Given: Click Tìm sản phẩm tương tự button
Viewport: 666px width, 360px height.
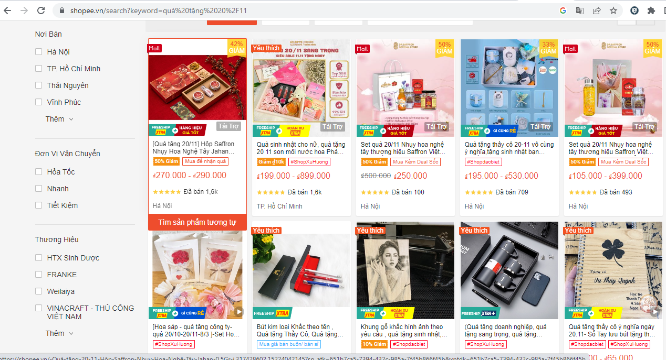Looking at the screenshot, I should [x=197, y=223].
